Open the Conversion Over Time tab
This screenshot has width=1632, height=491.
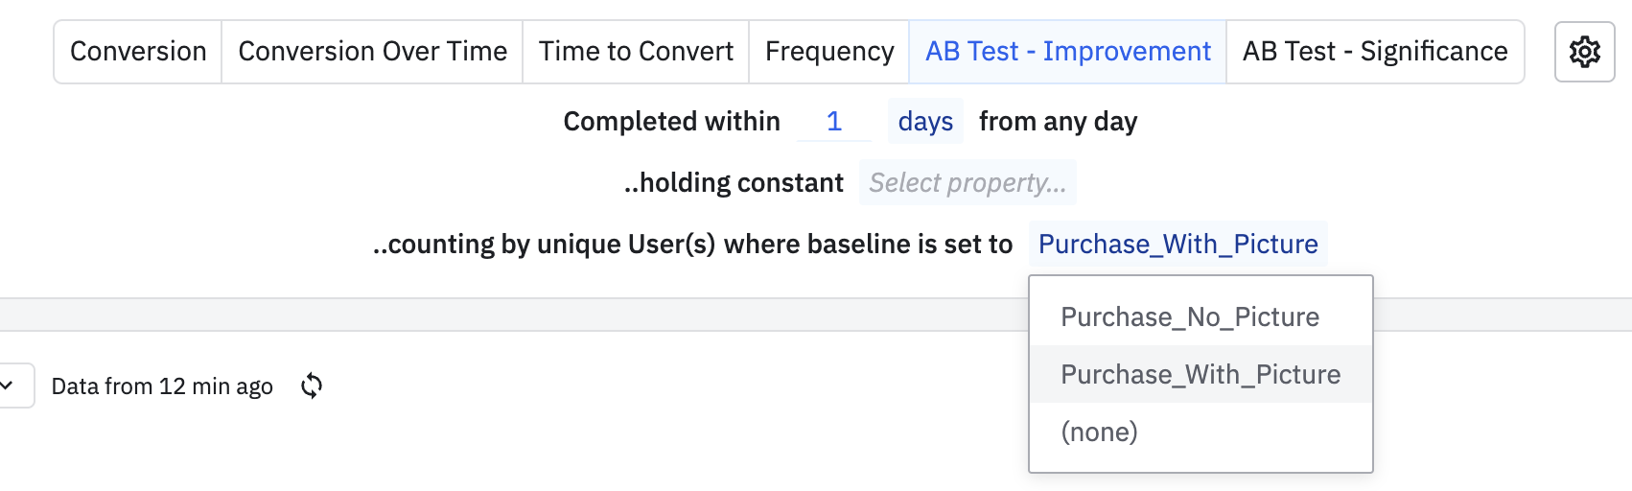[x=372, y=52]
